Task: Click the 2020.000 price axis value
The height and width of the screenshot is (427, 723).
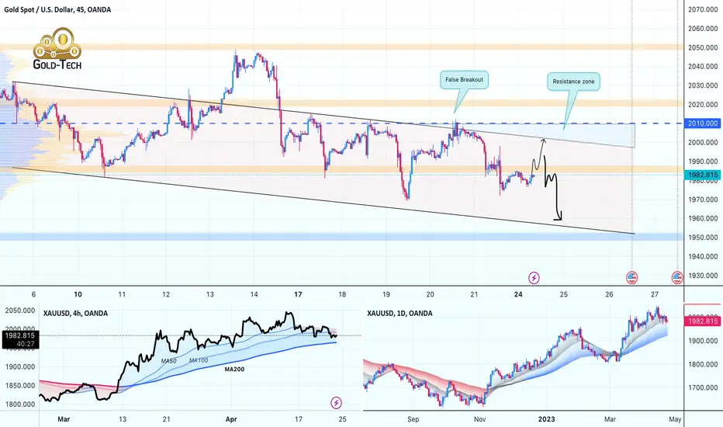Action: 703,104
